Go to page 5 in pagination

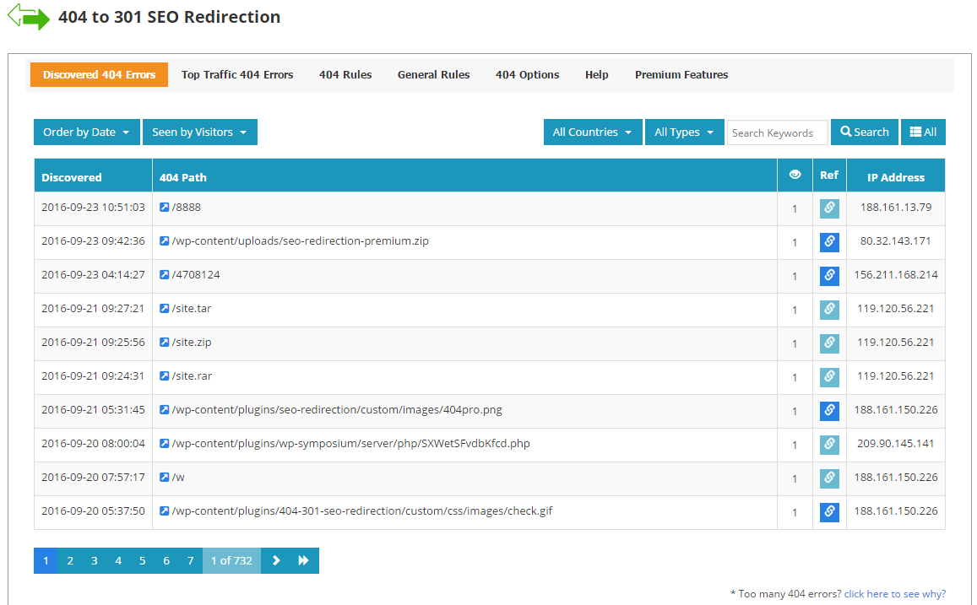(x=142, y=561)
